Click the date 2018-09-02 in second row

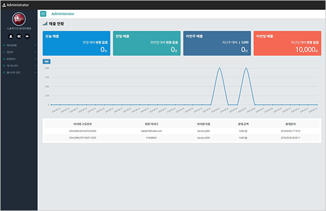[291, 138]
